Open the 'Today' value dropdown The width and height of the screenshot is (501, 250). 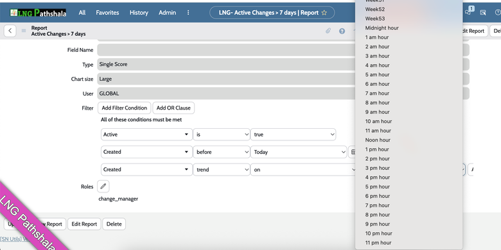coord(299,152)
